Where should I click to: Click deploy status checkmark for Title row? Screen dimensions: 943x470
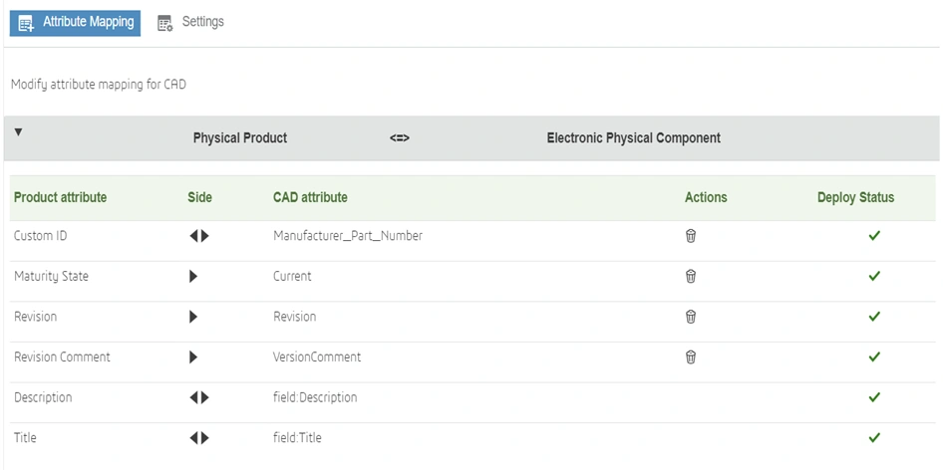click(874, 437)
